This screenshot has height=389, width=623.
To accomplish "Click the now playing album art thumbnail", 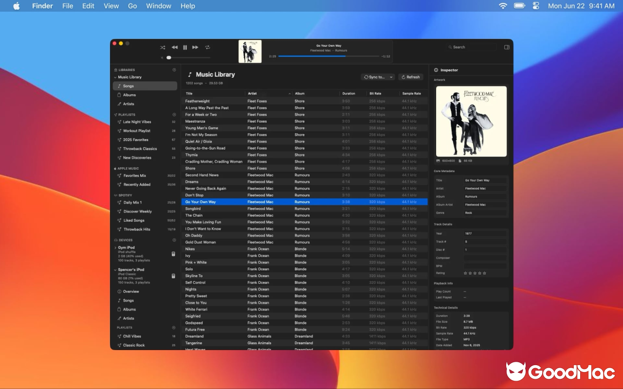I will [x=250, y=52].
